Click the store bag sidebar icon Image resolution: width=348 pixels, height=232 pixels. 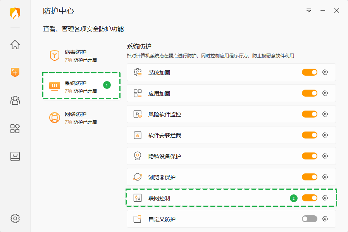(15, 156)
